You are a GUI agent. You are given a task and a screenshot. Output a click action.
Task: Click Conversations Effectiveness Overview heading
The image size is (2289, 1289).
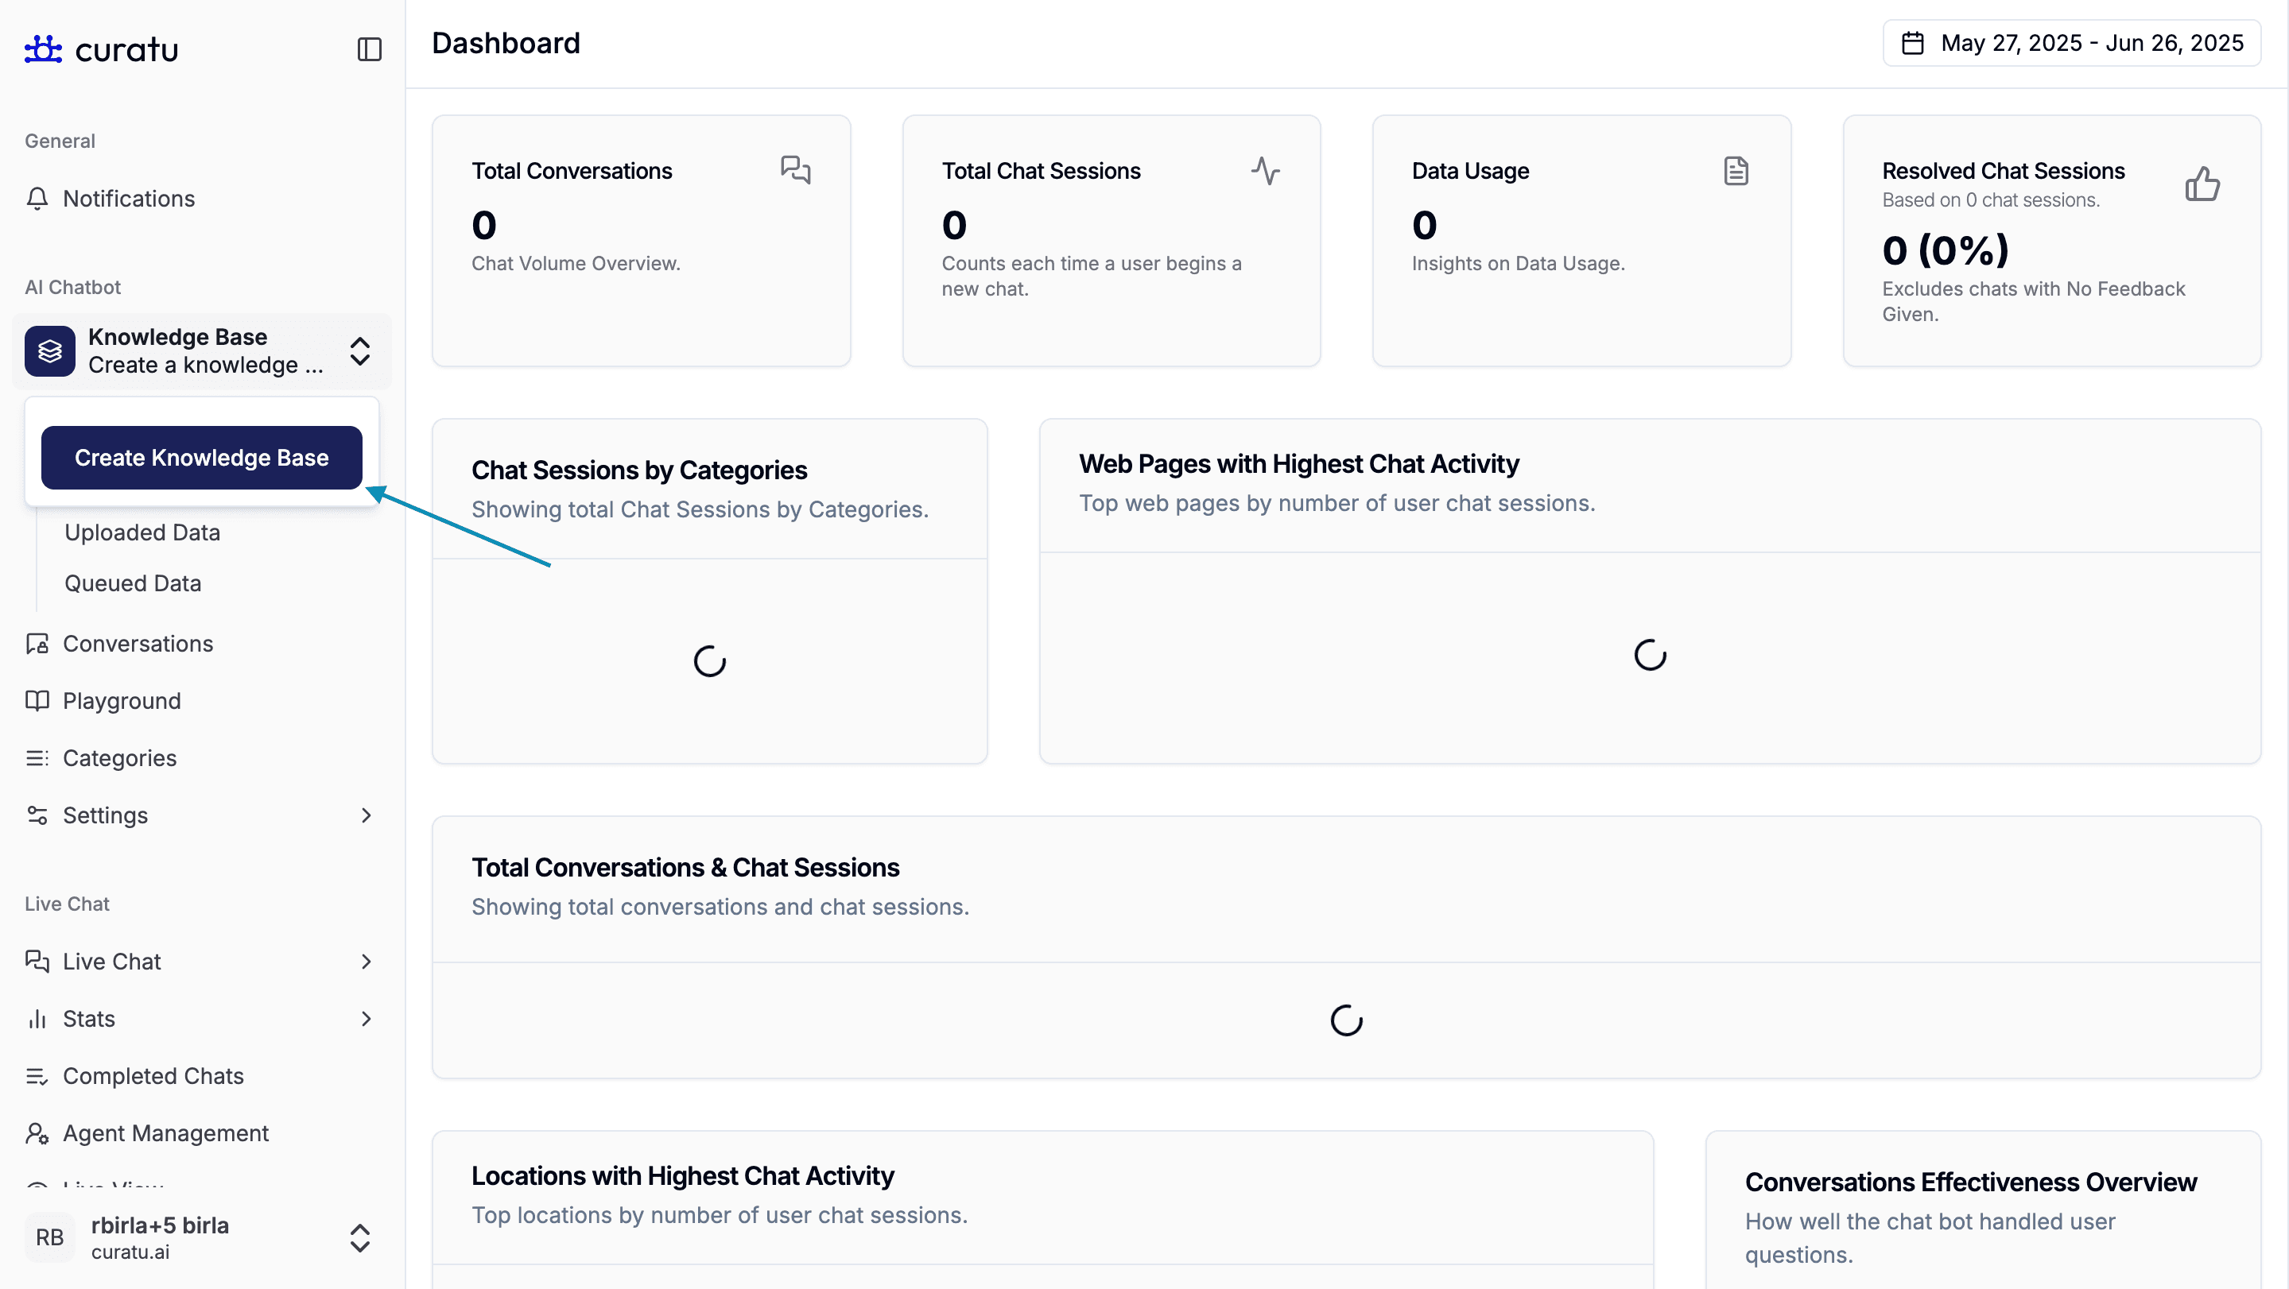click(1970, 1182)
